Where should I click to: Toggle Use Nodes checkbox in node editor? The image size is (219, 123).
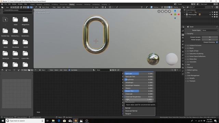pos(69,70)
